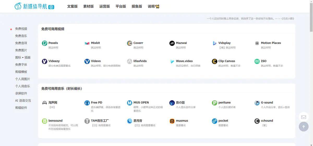Open the Mixkit logo icon

[87, 43]
